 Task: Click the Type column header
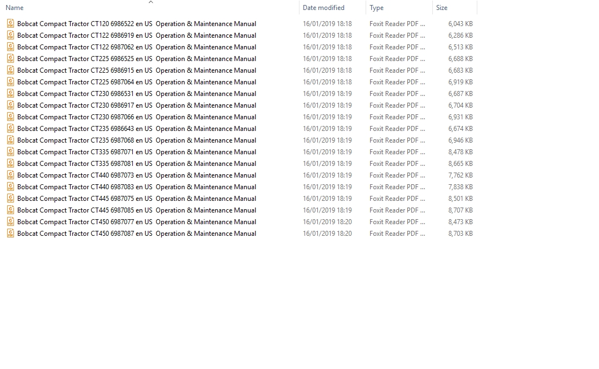(376, 8)
